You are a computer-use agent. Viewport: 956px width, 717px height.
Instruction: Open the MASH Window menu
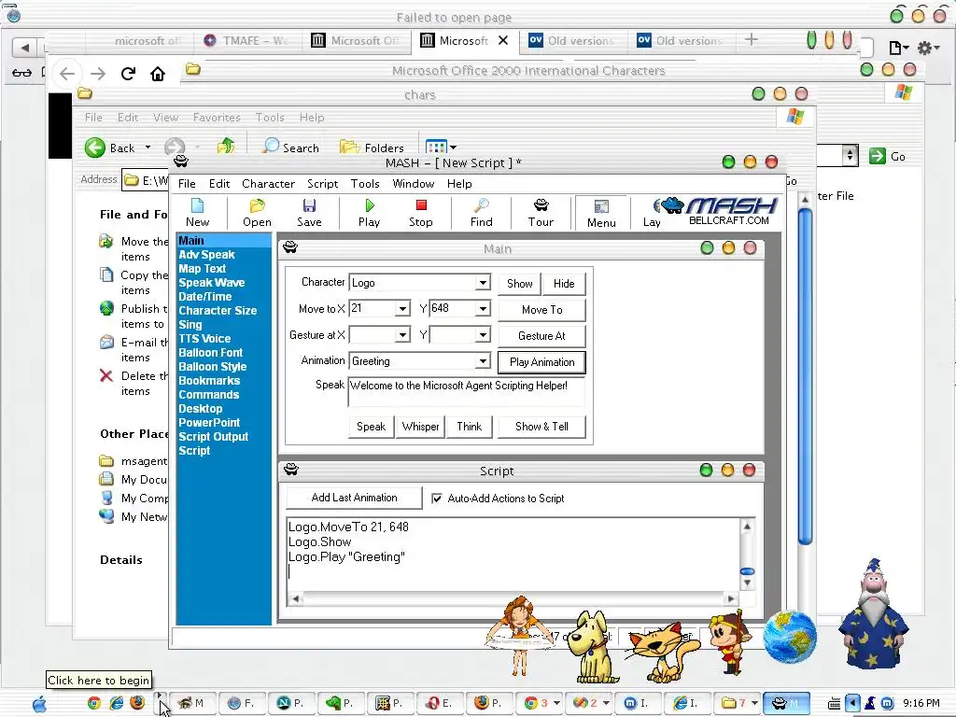point(414,184)
